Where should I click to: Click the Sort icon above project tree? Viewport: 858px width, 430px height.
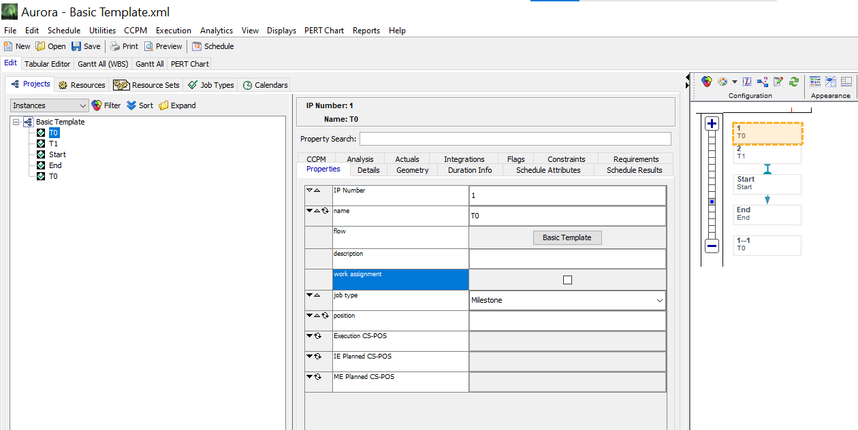131,105
